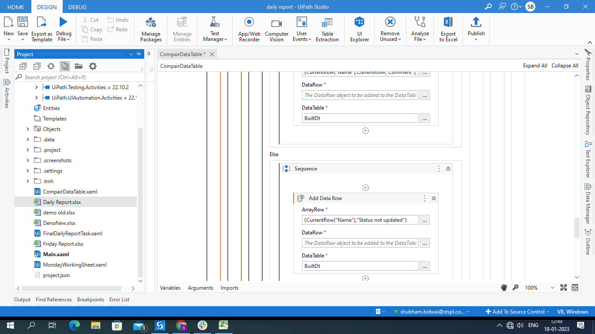Switch to the HOME tab
The height and width of the screenshot is (334, 595).
[16, 7]
